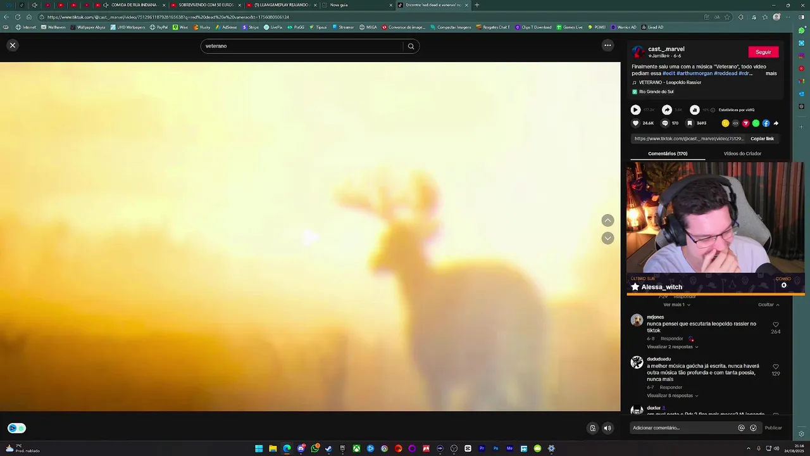Click the Publicar button
The height and width of the screenshot is (456, 810).
pos(773,428)
